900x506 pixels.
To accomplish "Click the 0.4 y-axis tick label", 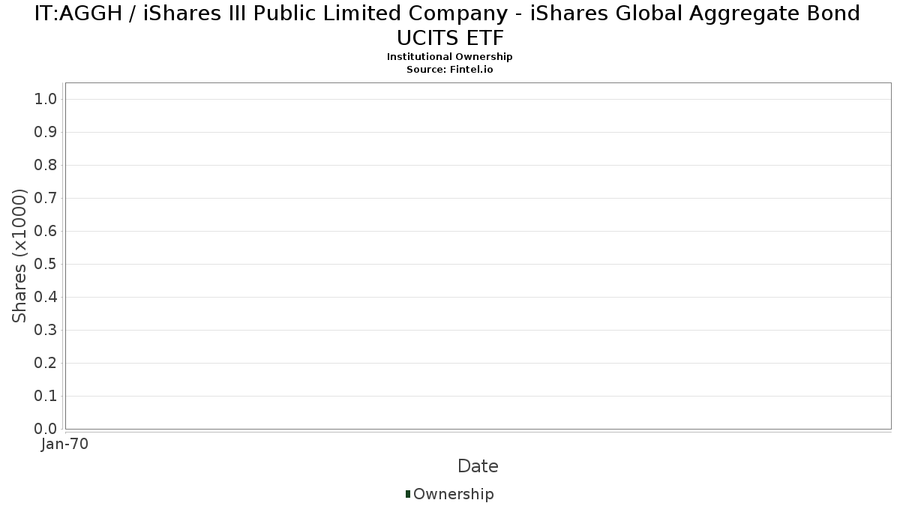I will 46,298.
